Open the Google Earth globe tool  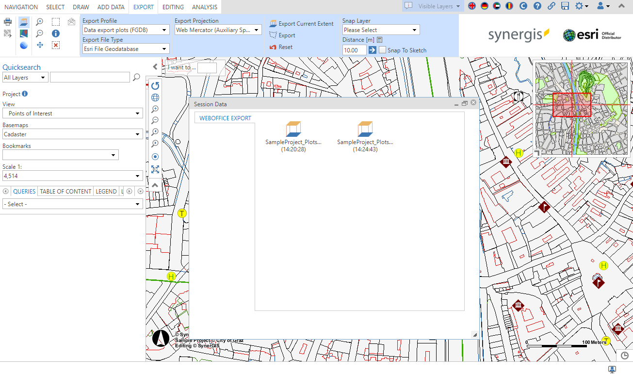pyautogui.click(x=23, y=45)
